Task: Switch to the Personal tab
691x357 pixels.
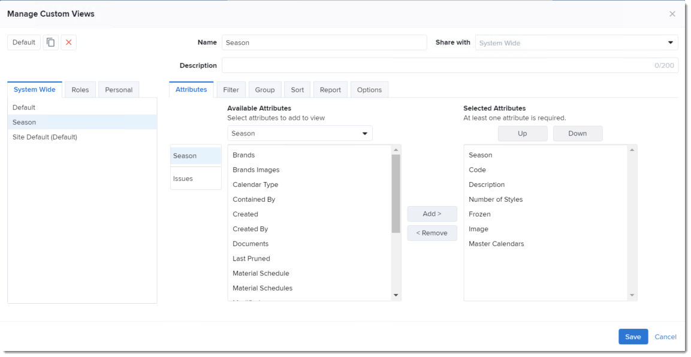Action: coord(120,89)
